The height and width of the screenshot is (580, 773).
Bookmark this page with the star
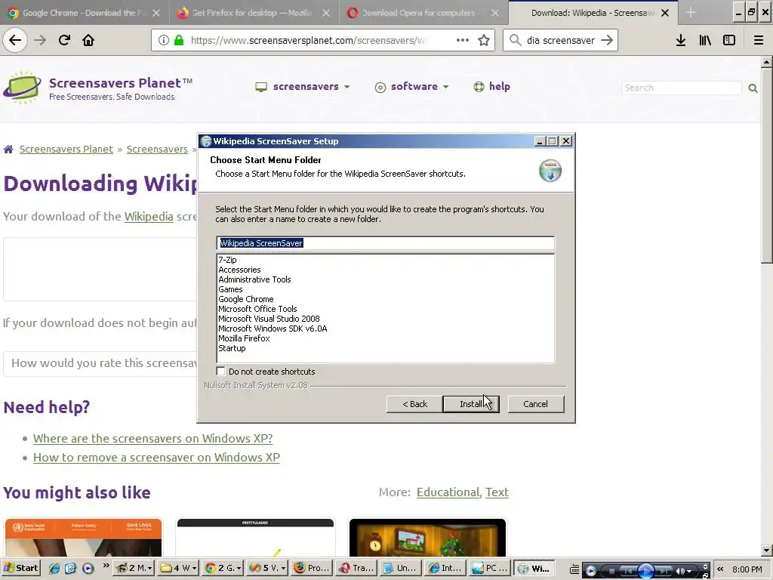(x=484, y=40)
